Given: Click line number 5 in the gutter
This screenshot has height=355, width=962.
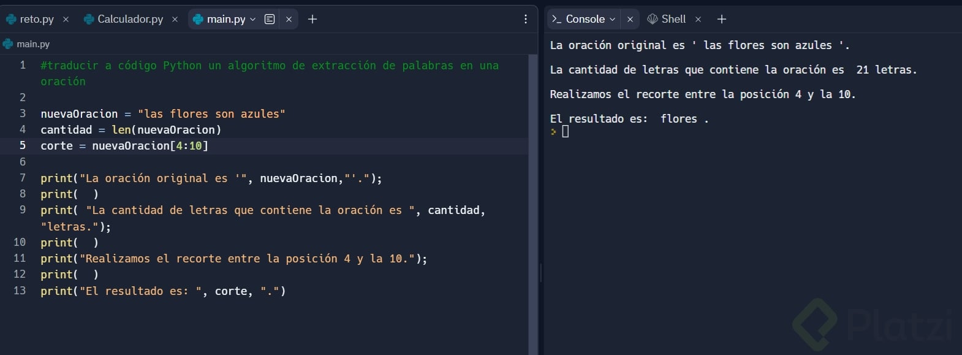Looking at the screenshot, I should coord(23,145).
